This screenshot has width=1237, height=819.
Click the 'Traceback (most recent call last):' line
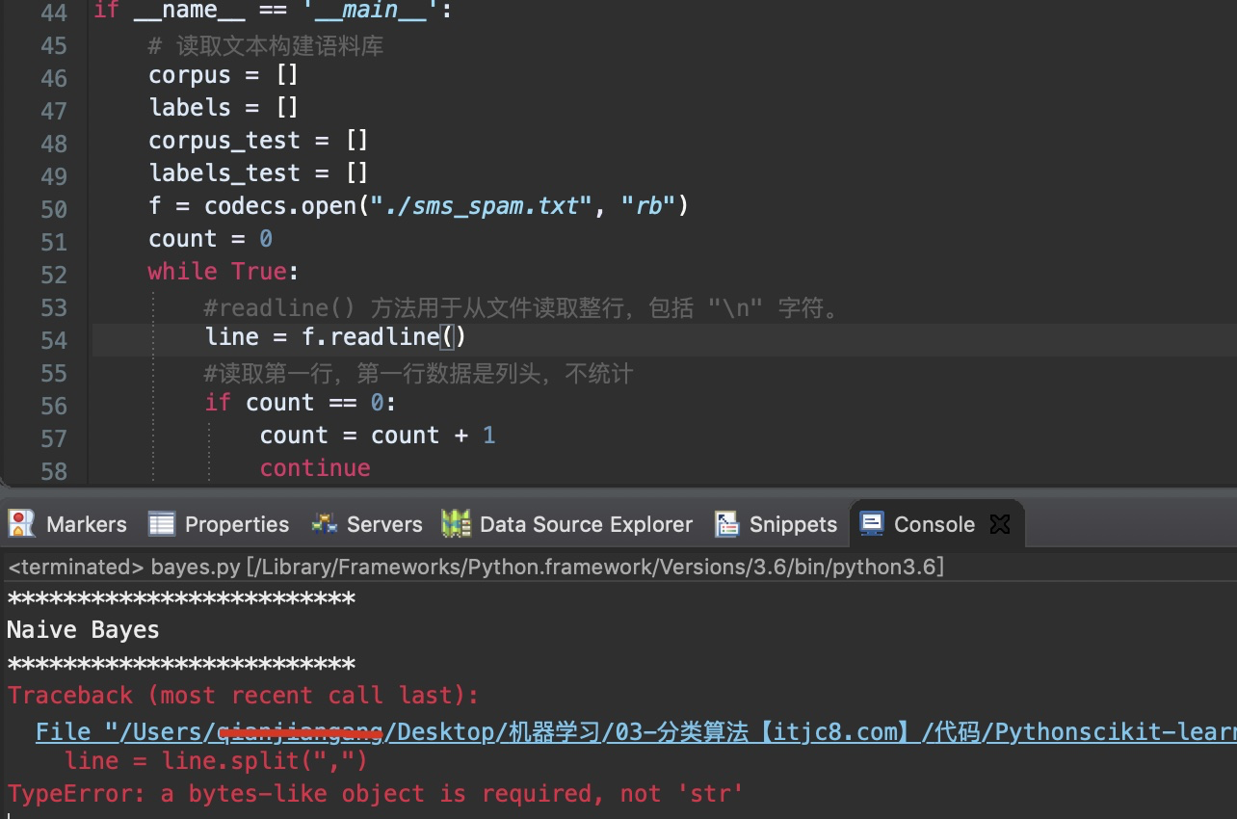tap(243, 696)
